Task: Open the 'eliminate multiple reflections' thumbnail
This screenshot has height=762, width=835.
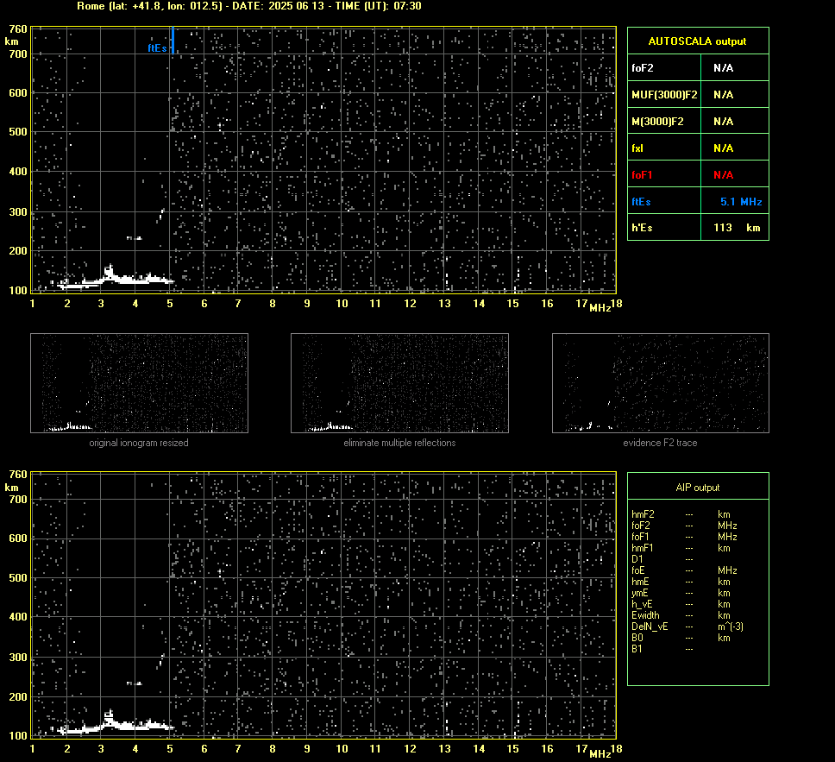Action: tap(399, 383)
